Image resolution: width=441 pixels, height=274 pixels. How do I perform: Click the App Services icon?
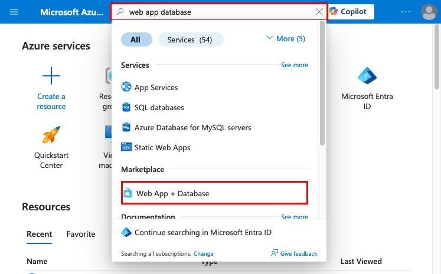click(126, 87)
